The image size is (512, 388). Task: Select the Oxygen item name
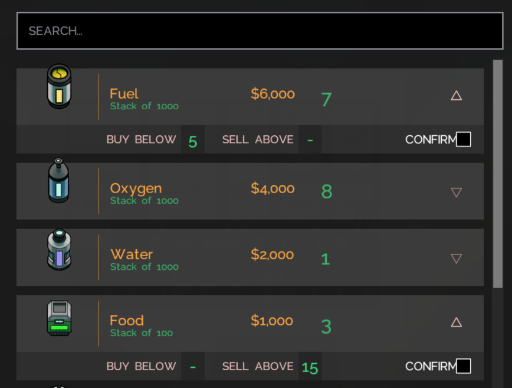click(x=136, y=188)
